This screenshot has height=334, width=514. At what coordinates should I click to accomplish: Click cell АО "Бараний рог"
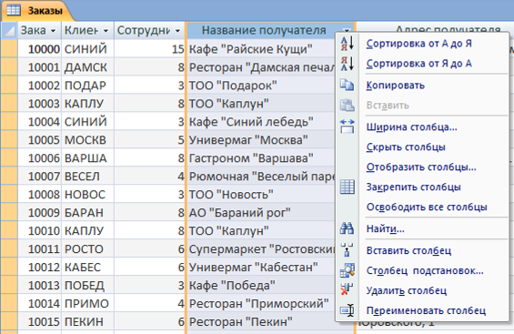point(261,213)
